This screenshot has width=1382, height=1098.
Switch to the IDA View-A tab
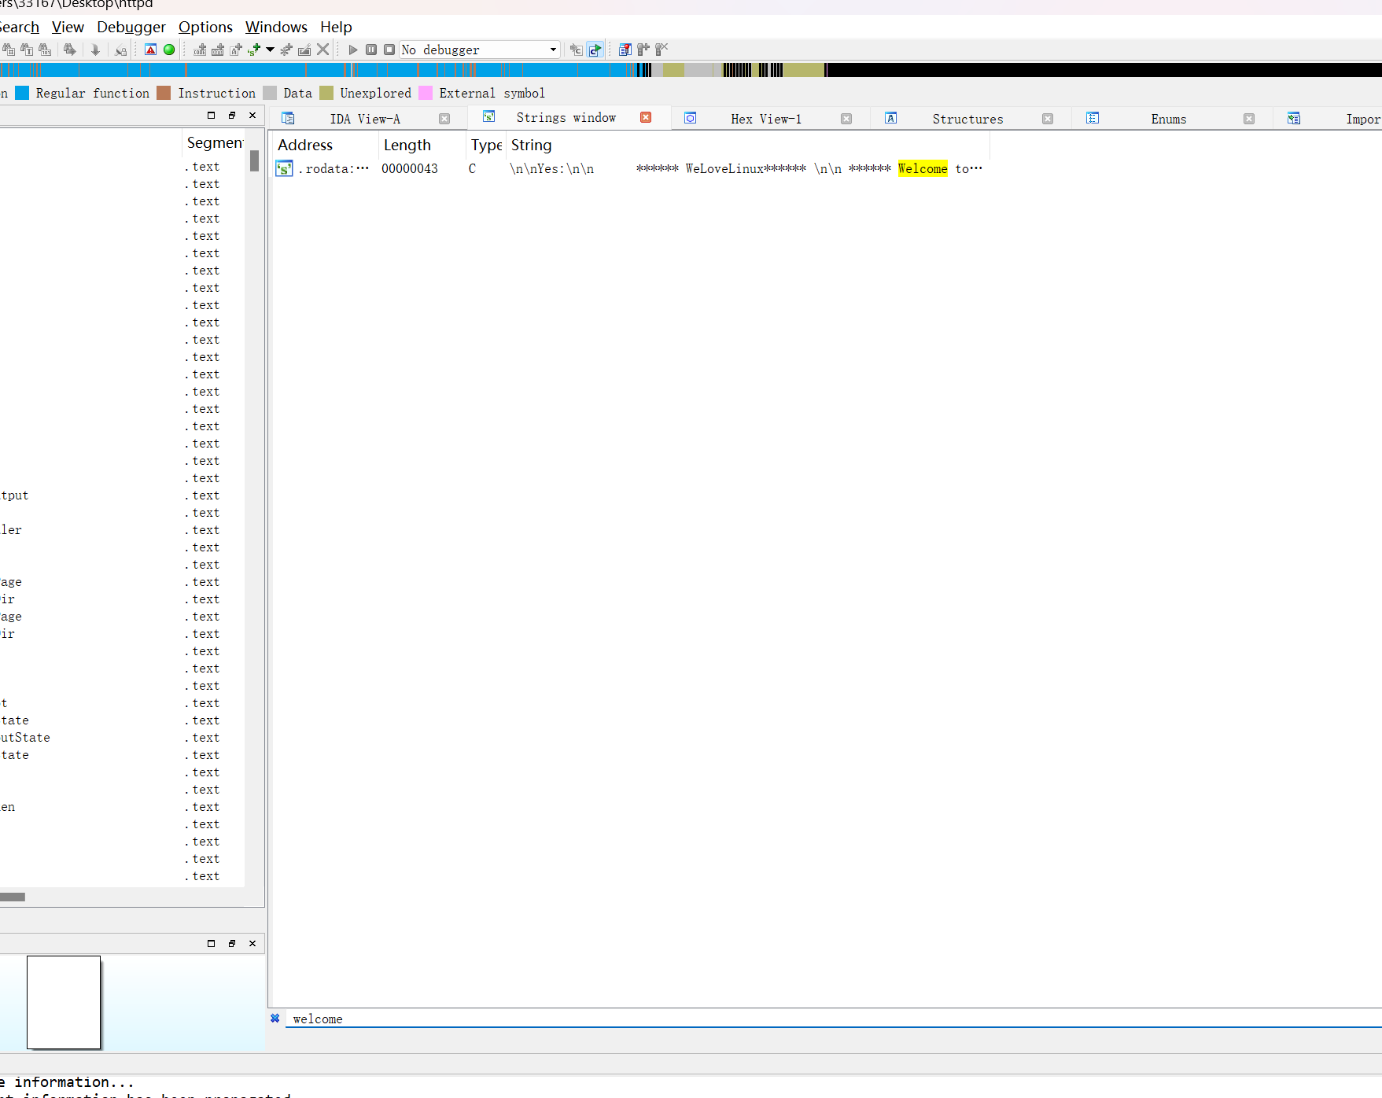coord(365,119)
